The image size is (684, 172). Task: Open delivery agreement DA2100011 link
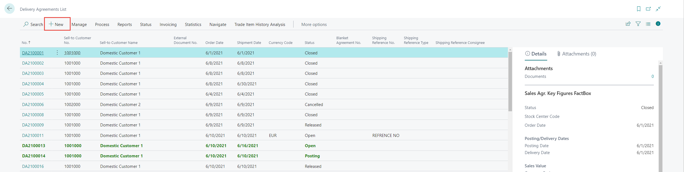(x=33, y=136)
